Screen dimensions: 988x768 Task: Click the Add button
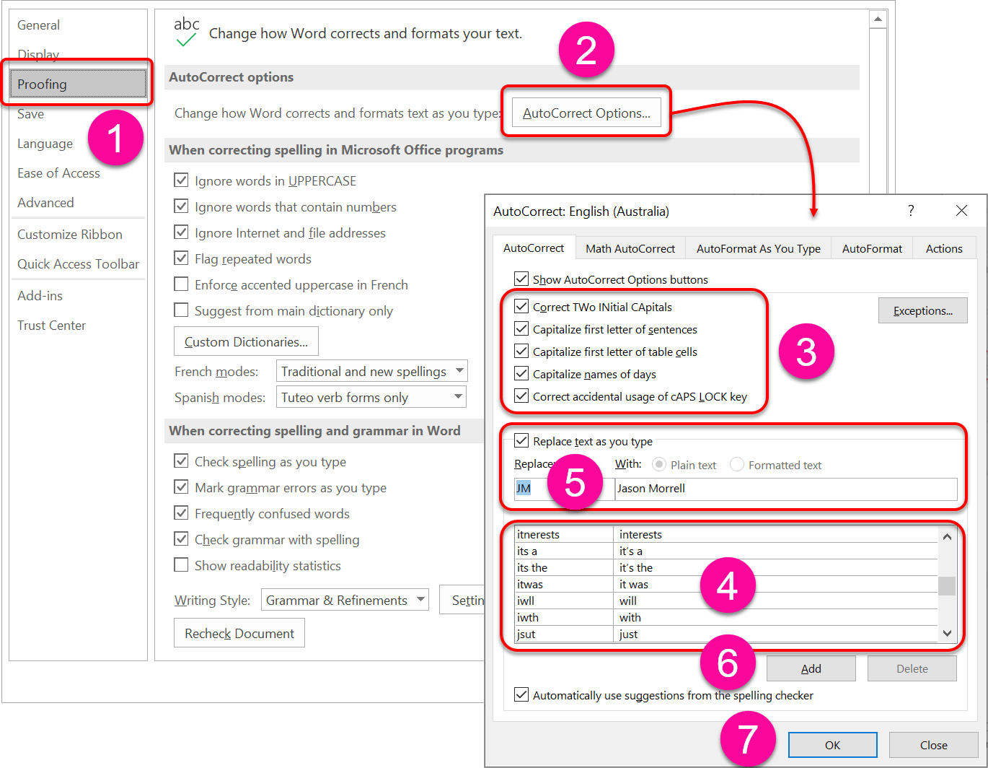(811, 668)
